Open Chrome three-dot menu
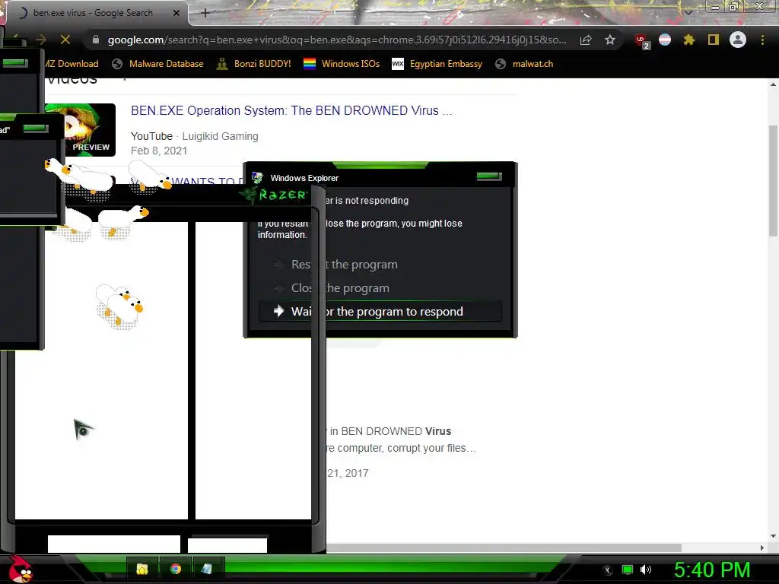The width and height of the screenshot is (779, 584). coord(762,40)
